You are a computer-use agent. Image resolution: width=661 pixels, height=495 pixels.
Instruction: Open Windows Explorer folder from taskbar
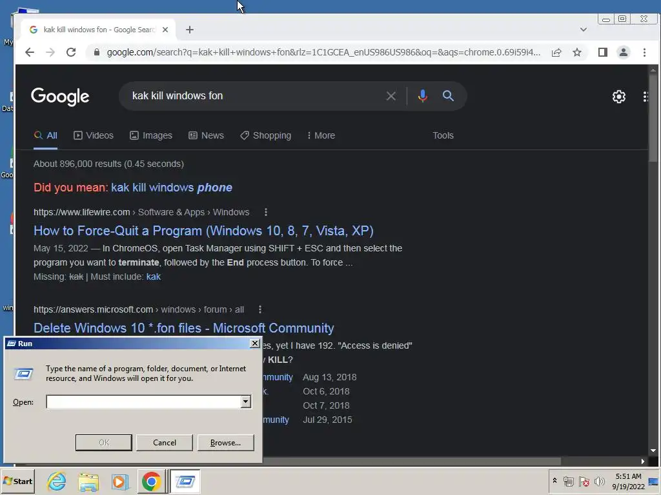[88, 481]
